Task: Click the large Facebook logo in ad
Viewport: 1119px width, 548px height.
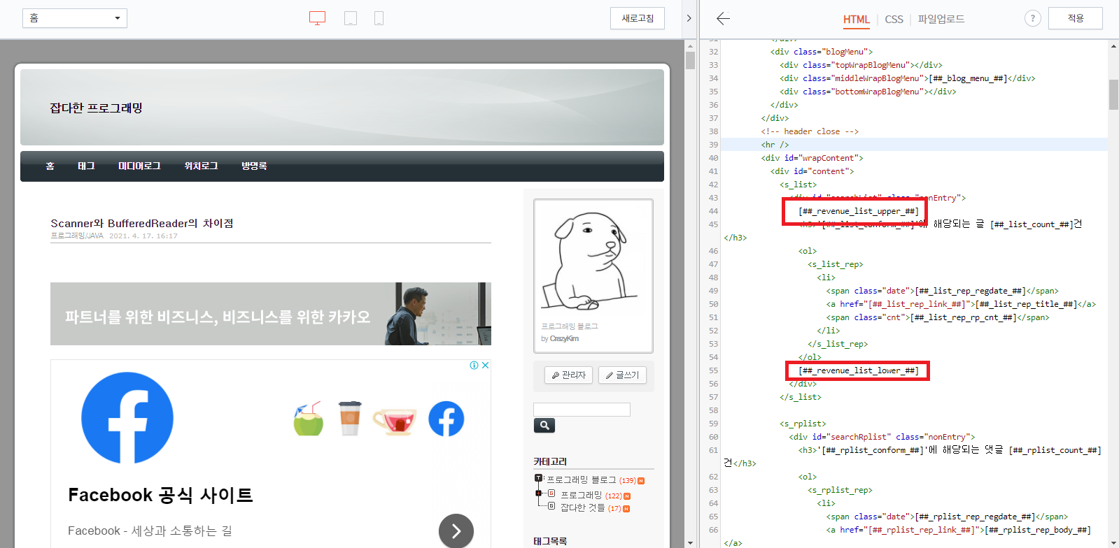Action: 127,417
